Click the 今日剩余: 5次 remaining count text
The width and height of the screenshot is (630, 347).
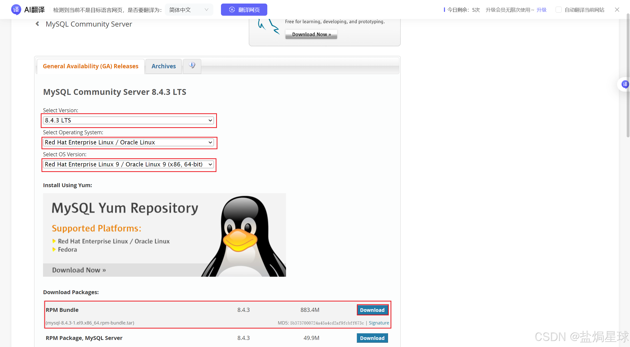(463, 10)
